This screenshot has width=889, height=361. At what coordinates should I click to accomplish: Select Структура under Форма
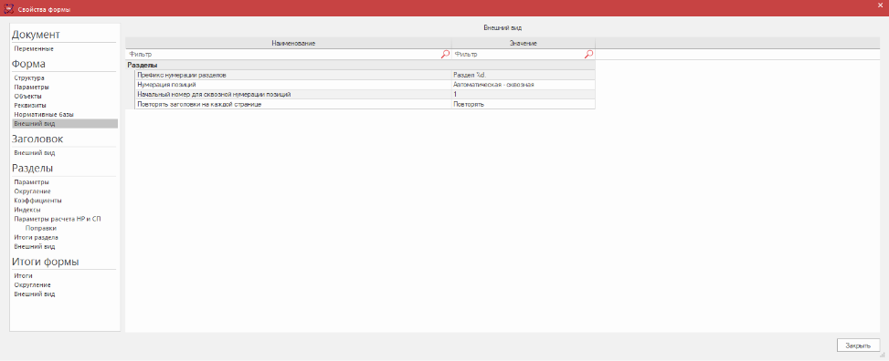[x=29, y=78]
